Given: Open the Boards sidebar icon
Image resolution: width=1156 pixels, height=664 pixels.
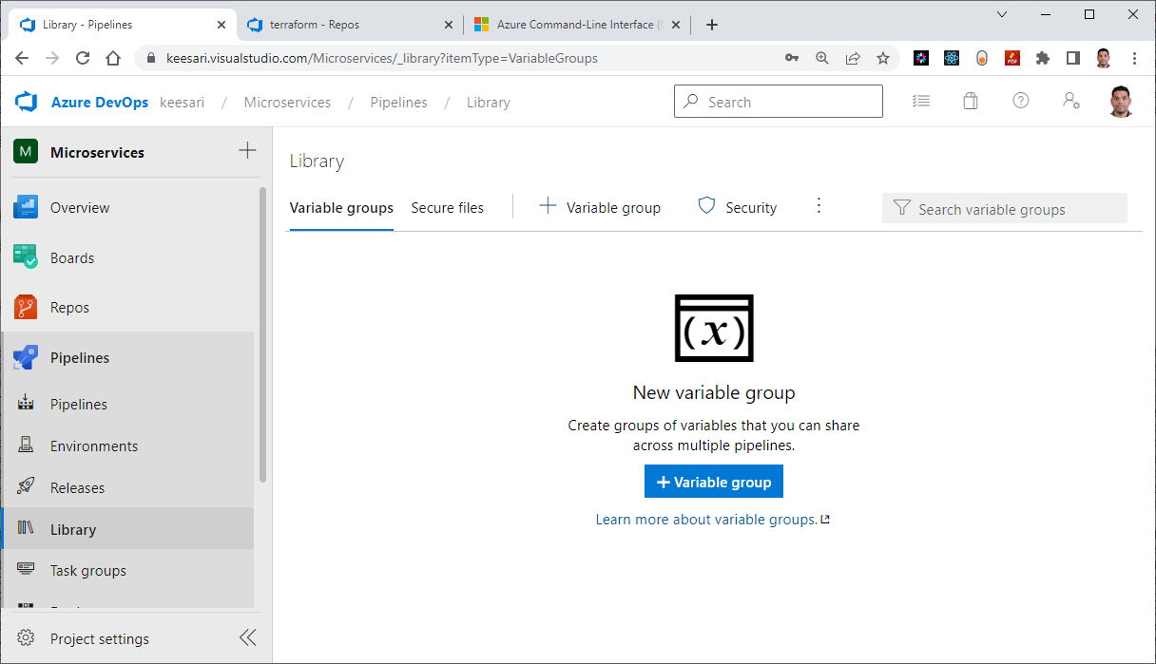Looking at the screenshot, I should click(x=26, y=257).
